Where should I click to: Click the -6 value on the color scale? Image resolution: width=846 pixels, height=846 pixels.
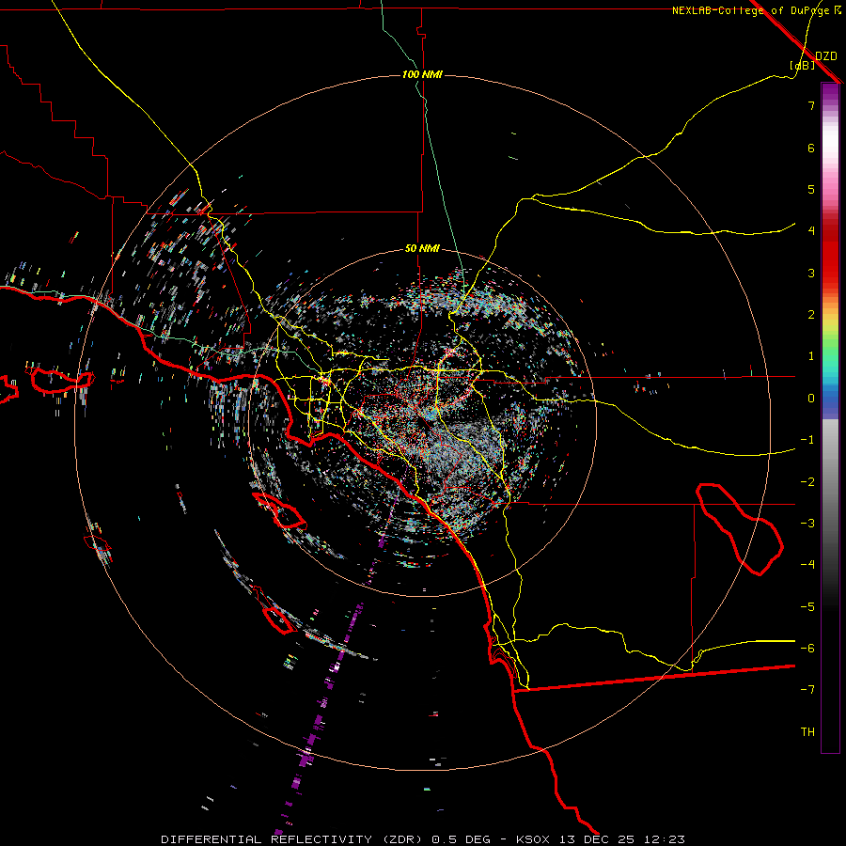807,649
